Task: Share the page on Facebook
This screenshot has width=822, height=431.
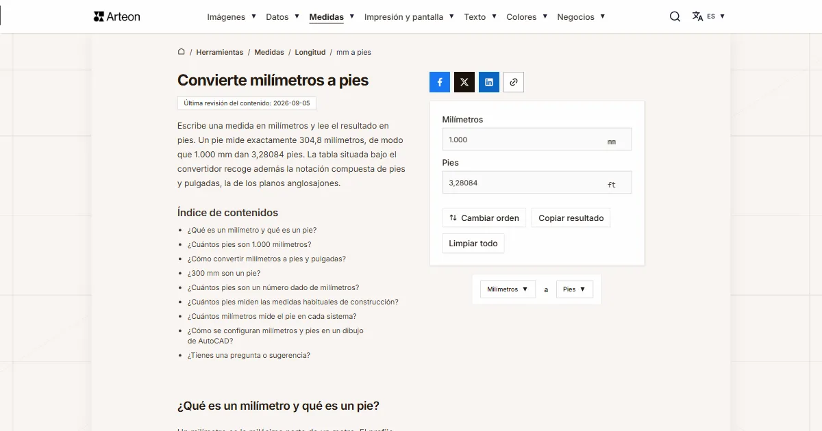Action: click(x=440, y=82)
